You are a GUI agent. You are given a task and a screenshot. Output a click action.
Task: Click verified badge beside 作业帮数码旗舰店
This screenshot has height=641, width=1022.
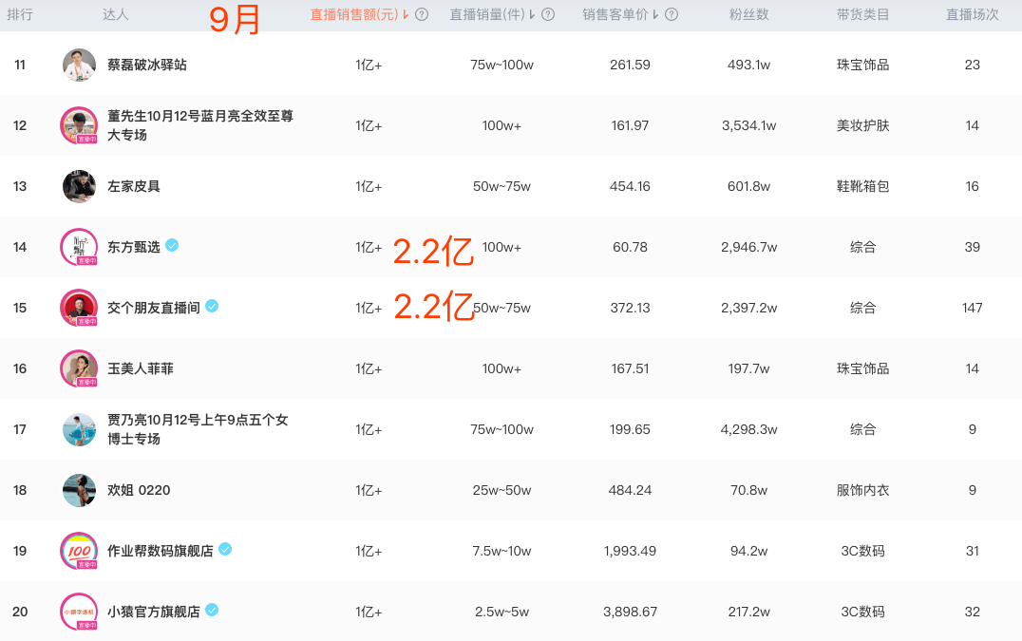[x=225, y=549]
